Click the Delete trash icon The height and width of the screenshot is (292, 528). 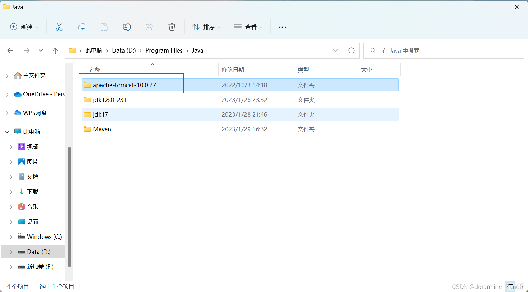[172, 27]
